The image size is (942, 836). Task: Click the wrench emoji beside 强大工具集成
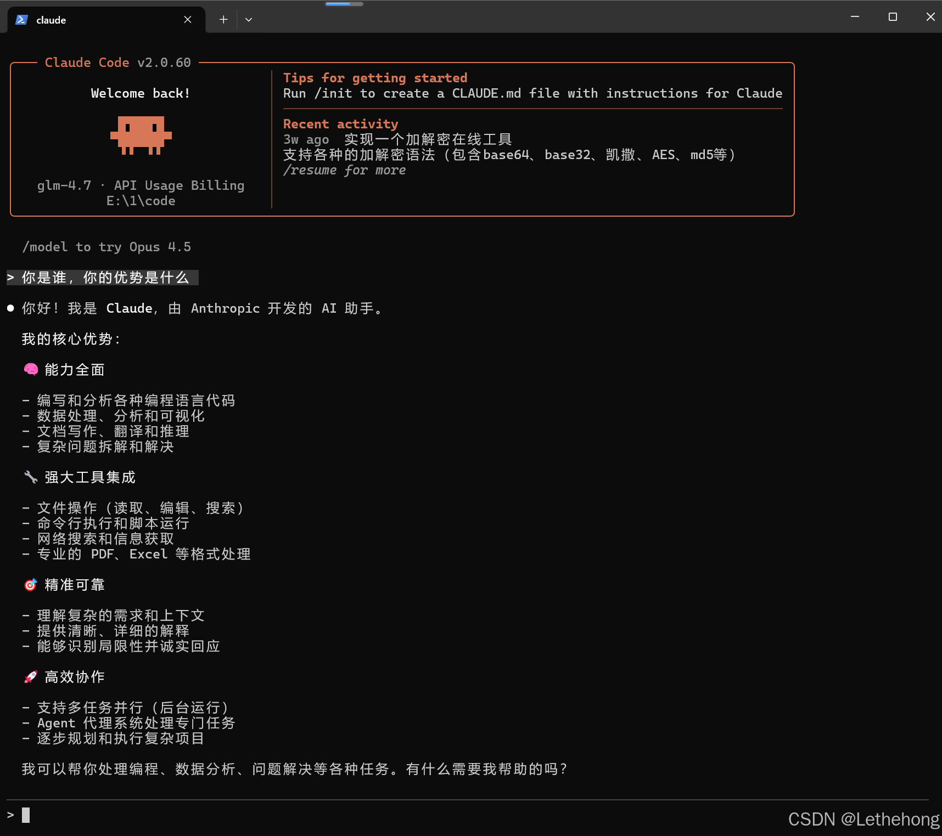tap(31, 477)
